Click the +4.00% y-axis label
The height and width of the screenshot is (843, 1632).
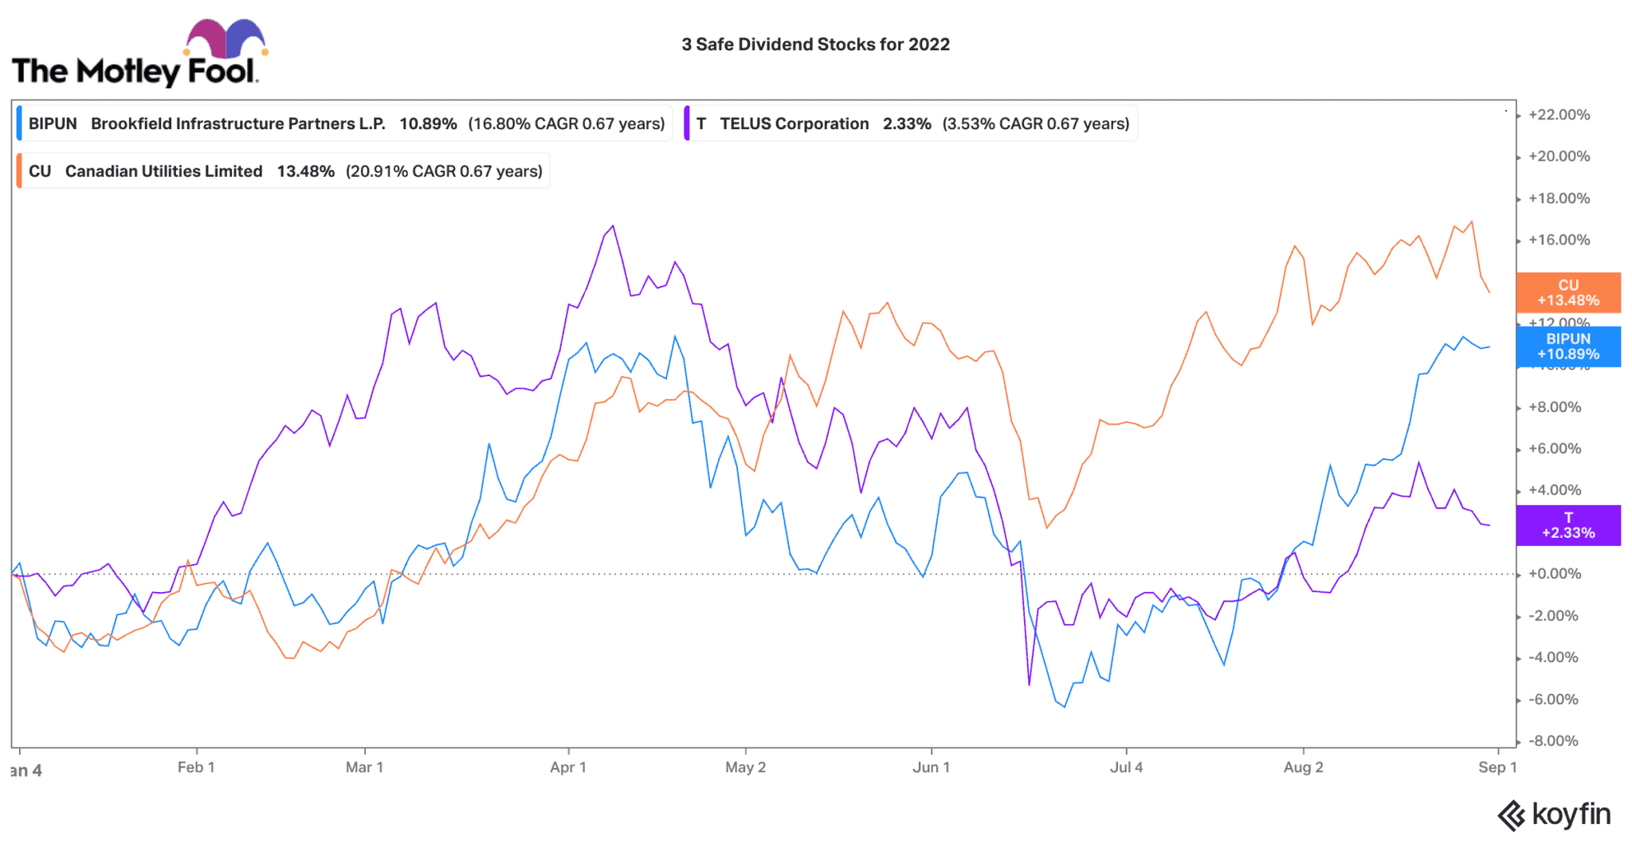1555,490
